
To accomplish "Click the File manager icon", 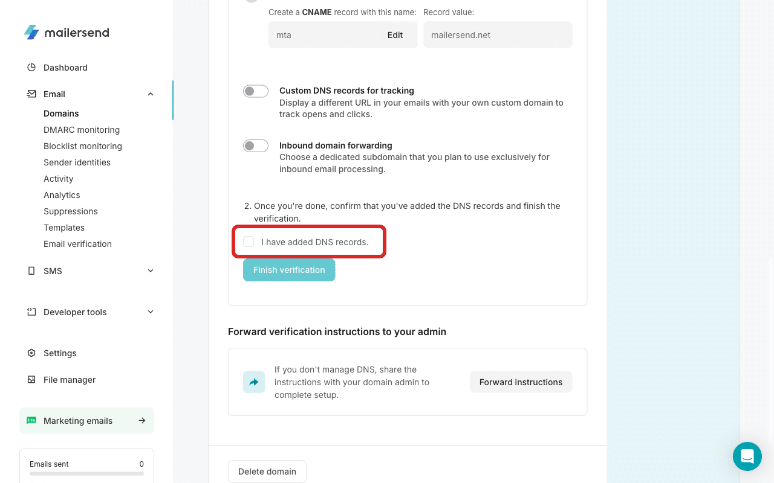I will pos(31,379).
